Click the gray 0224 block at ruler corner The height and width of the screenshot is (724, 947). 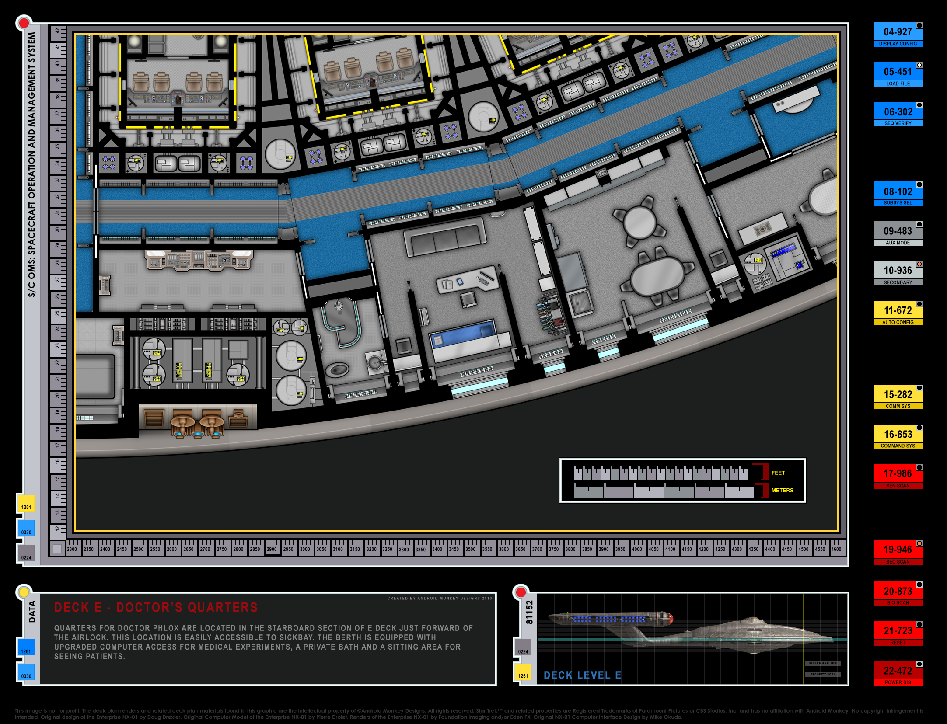coord(26,553)
